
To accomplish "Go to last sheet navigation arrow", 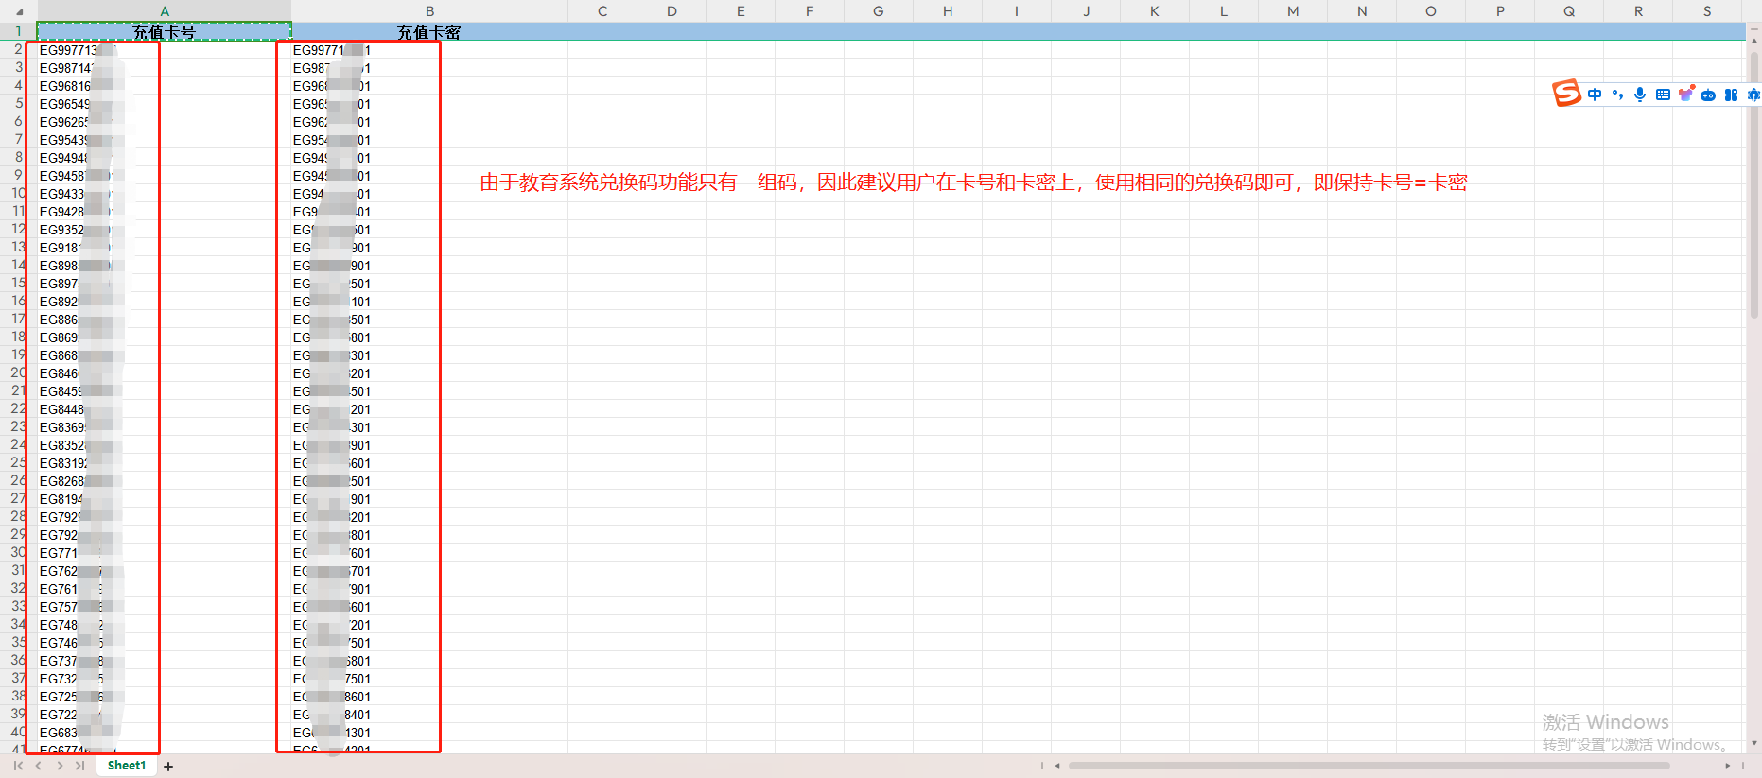I will tap(80, 766).
